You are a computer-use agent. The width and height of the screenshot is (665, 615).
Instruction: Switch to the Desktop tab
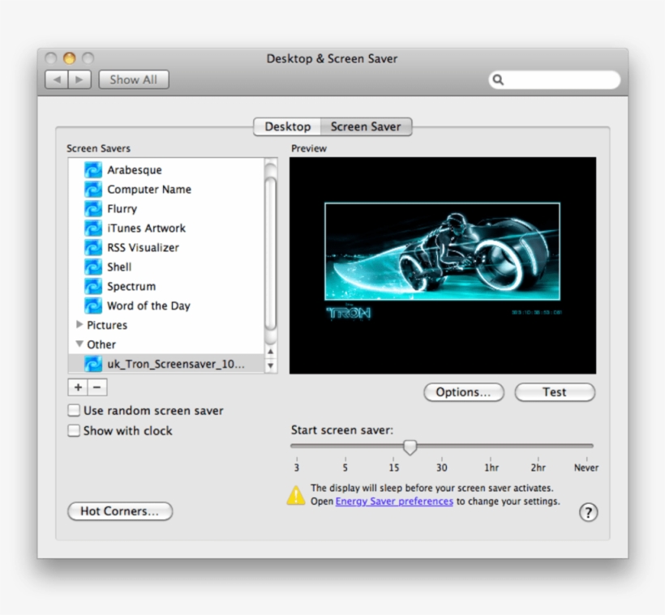click(288, 126)
